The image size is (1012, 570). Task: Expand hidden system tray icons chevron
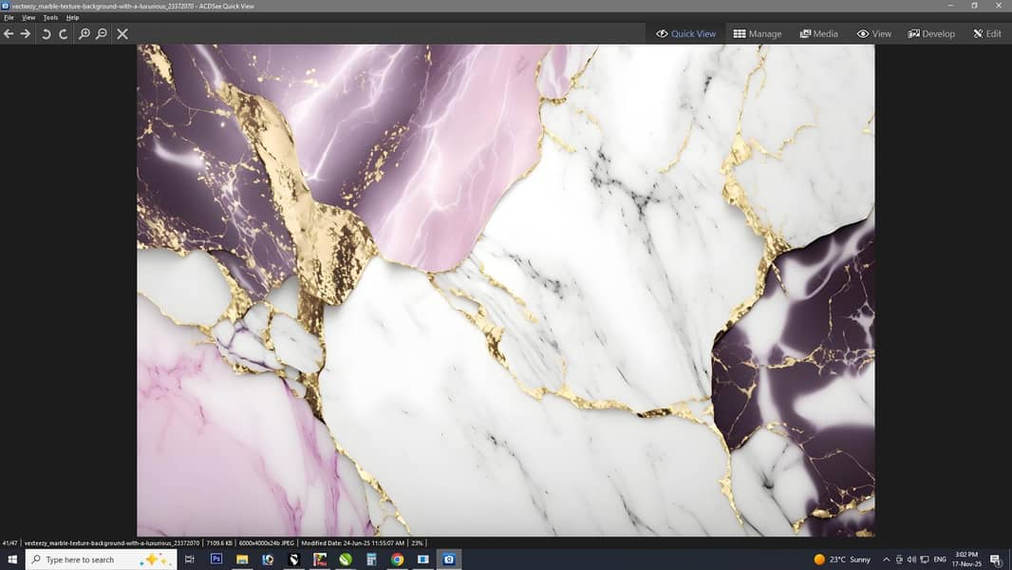tap(886, 560)
